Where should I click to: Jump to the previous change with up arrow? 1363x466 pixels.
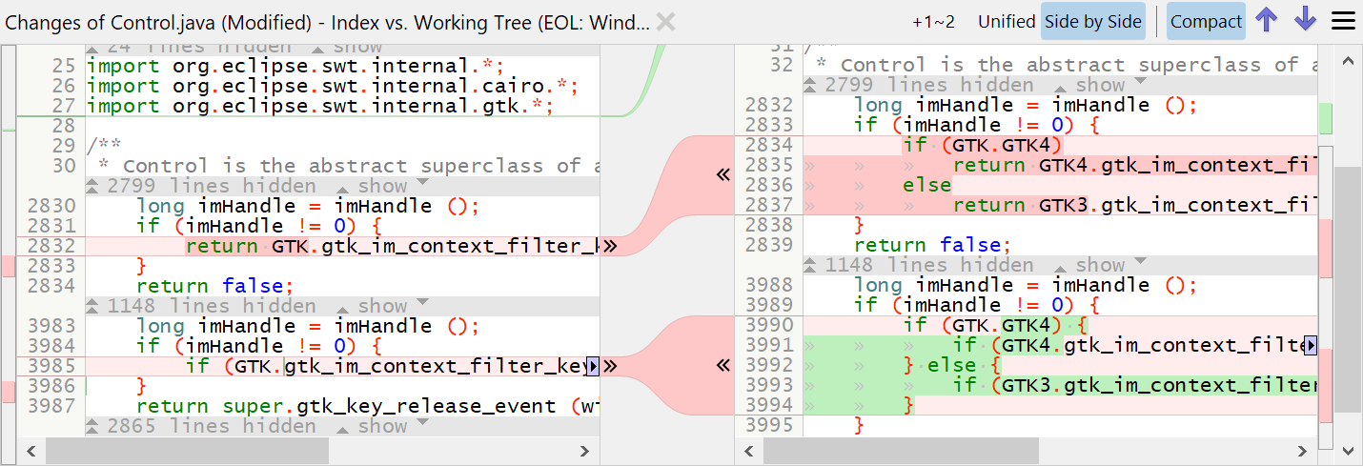coord(1266,21)
